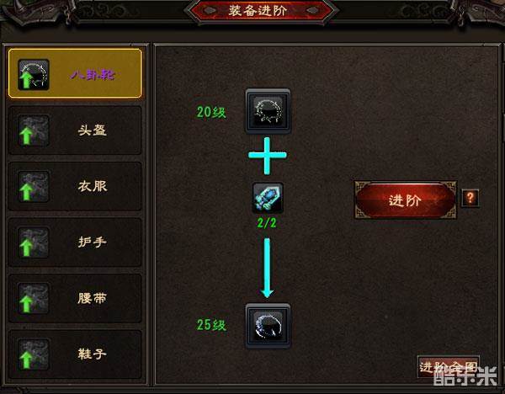Open the 进阶全图 overview button

tap(449, 366)
